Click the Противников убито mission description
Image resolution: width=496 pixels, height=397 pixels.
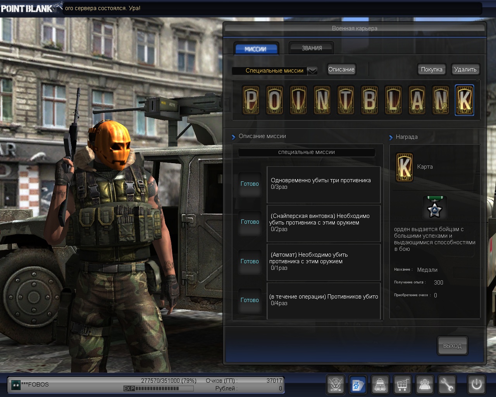pyautogui.click(x=324, y=300)
